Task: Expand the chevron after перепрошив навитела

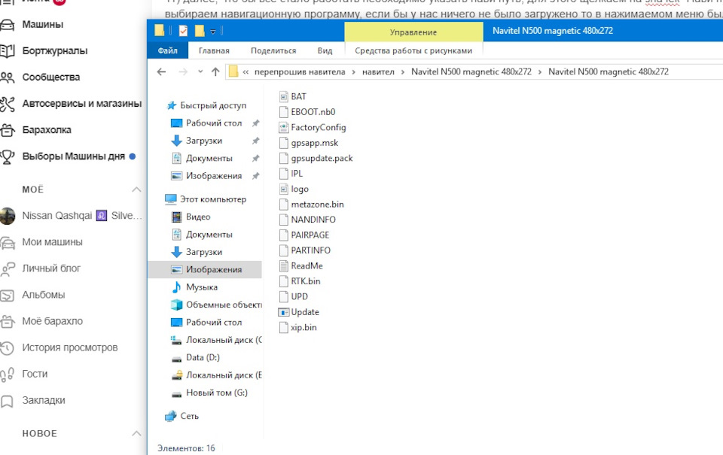Action: pos(354,72)
